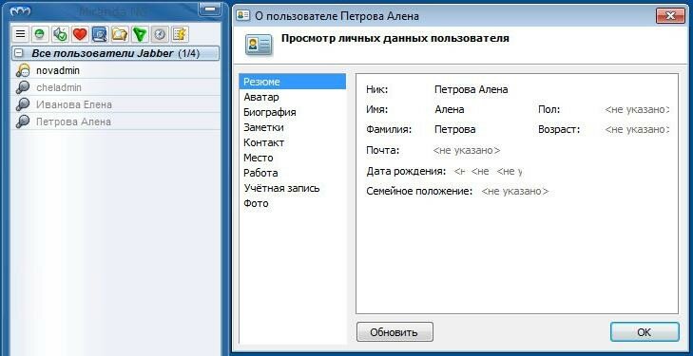Select the cheladmin contact

tap(115, 87)
